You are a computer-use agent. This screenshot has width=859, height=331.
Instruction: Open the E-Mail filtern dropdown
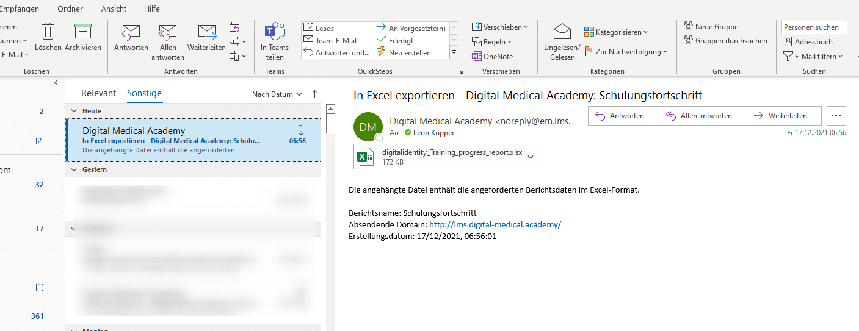813,57
